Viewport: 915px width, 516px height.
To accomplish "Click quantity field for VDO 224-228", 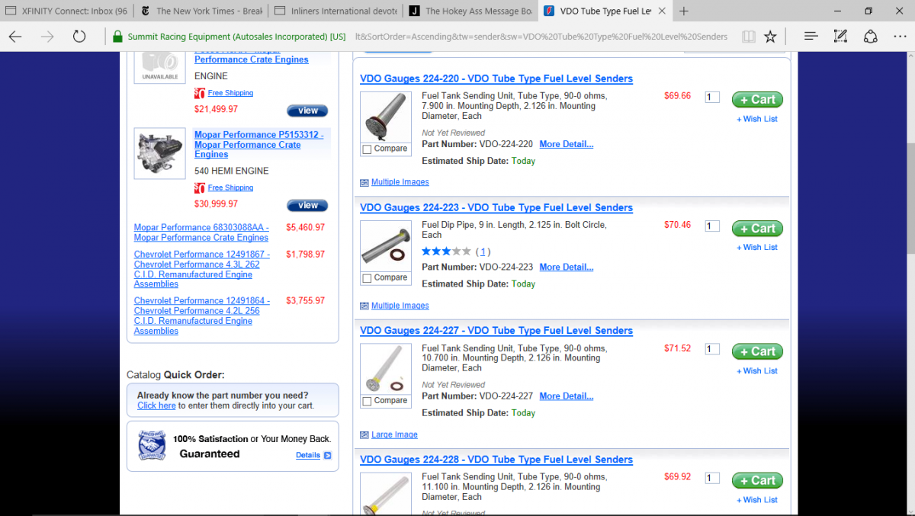I will (712, 478).
